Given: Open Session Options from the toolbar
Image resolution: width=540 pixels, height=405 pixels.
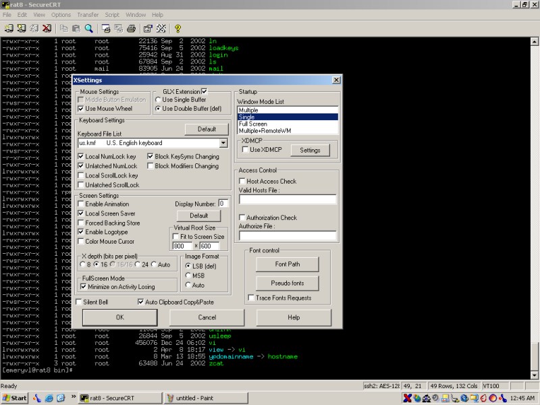Looking at the screenshot, I should click(x=148, y=28).
